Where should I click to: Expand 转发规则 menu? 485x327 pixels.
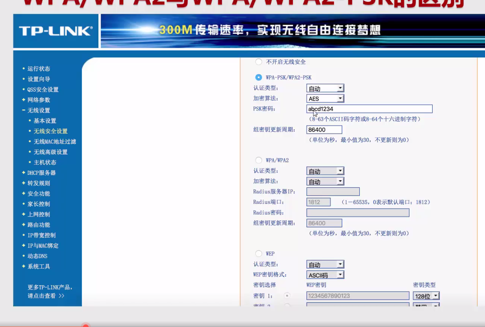[39, 183]
